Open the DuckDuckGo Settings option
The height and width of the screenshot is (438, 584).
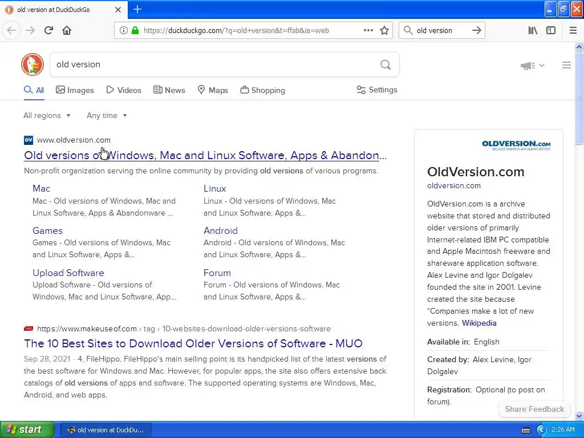(377, 90)
